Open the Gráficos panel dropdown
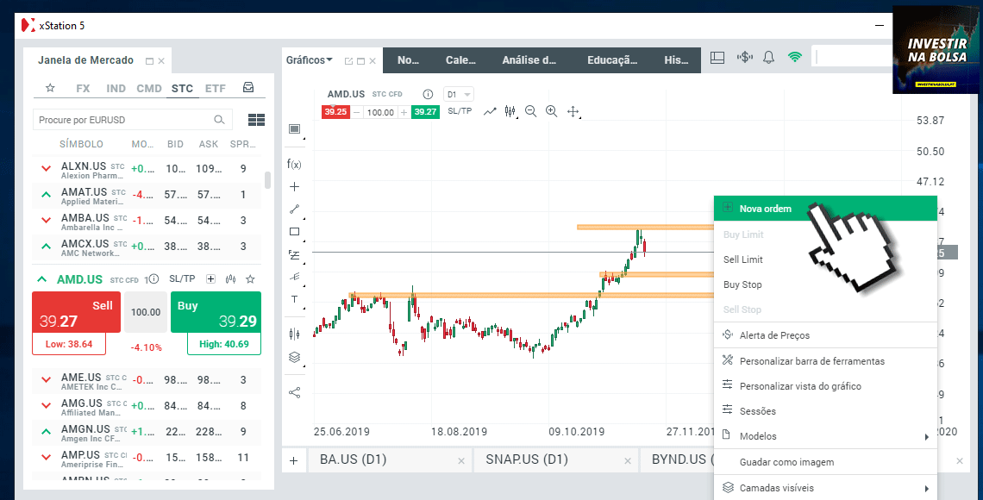Screen dimensions: 983x500 [310, 60]
